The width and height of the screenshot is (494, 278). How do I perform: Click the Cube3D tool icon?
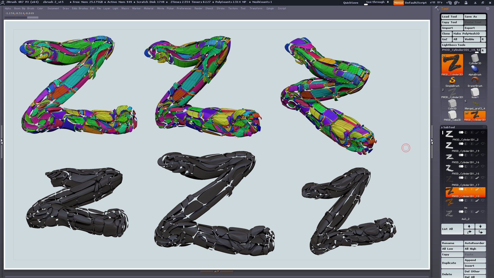[452, 104]
